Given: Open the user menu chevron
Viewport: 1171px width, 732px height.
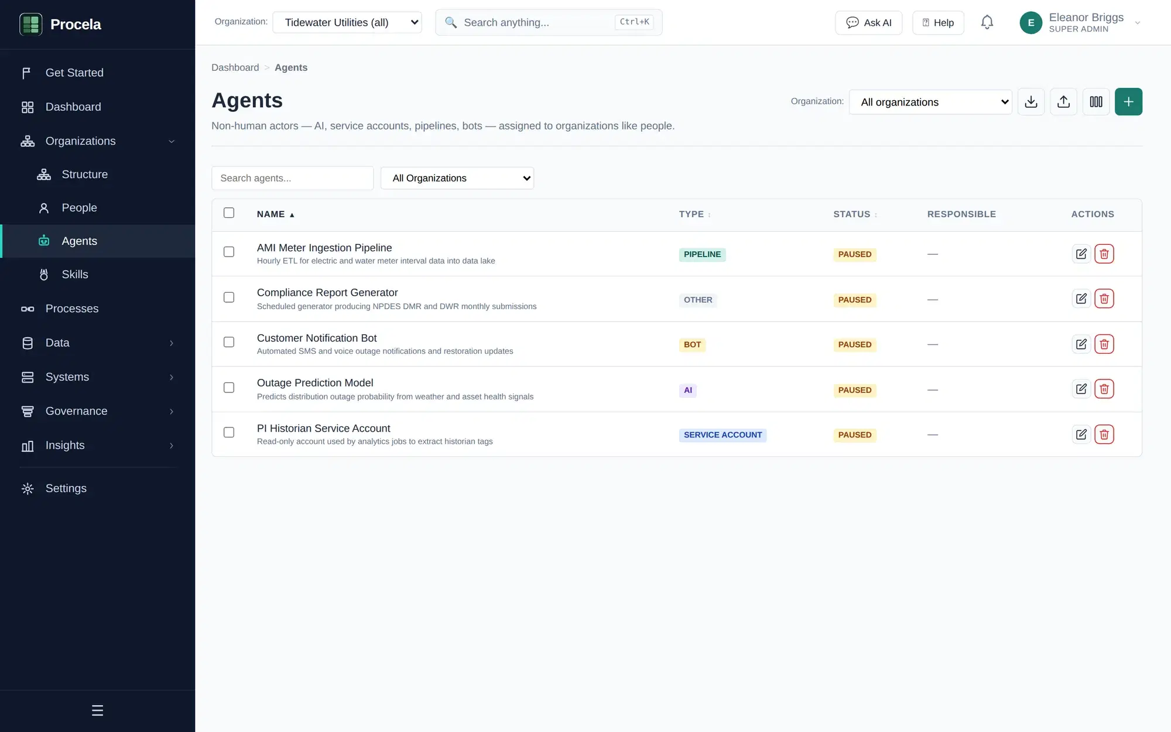Looking at the screenshot, I should click(x=1138, y=23).
